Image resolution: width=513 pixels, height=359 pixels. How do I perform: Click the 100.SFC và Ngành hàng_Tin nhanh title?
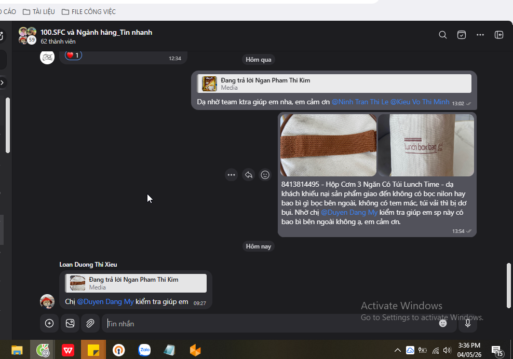click(96, 32)
